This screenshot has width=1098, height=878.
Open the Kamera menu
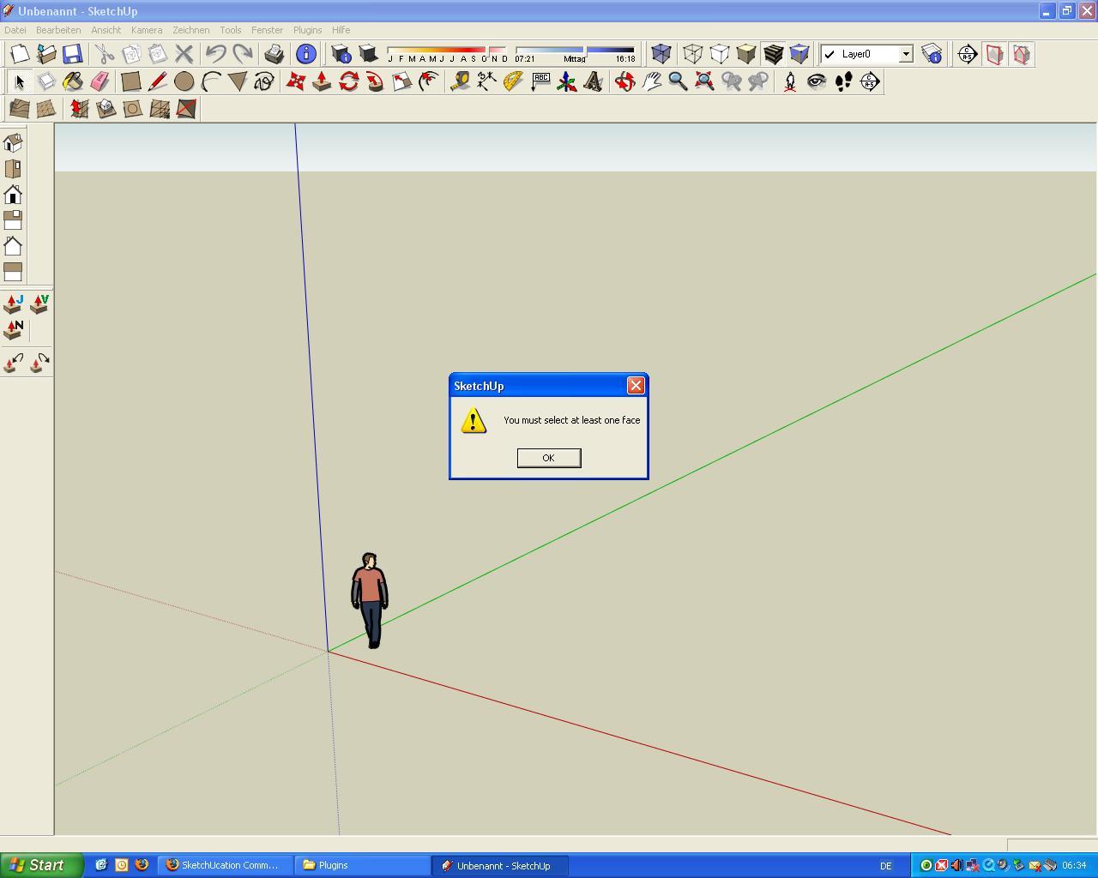pos(147,30)
